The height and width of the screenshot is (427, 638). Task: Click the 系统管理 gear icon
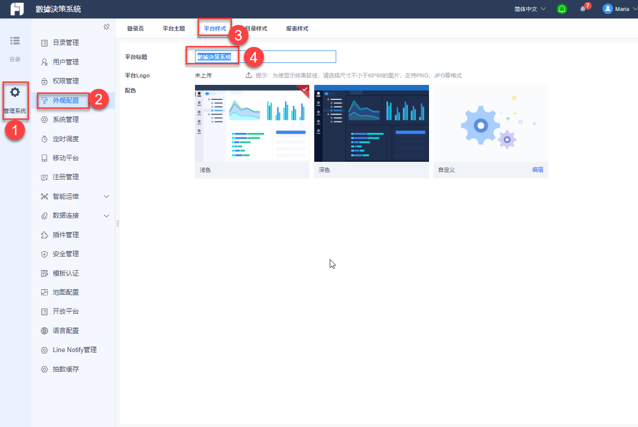[x=44, y=120]
